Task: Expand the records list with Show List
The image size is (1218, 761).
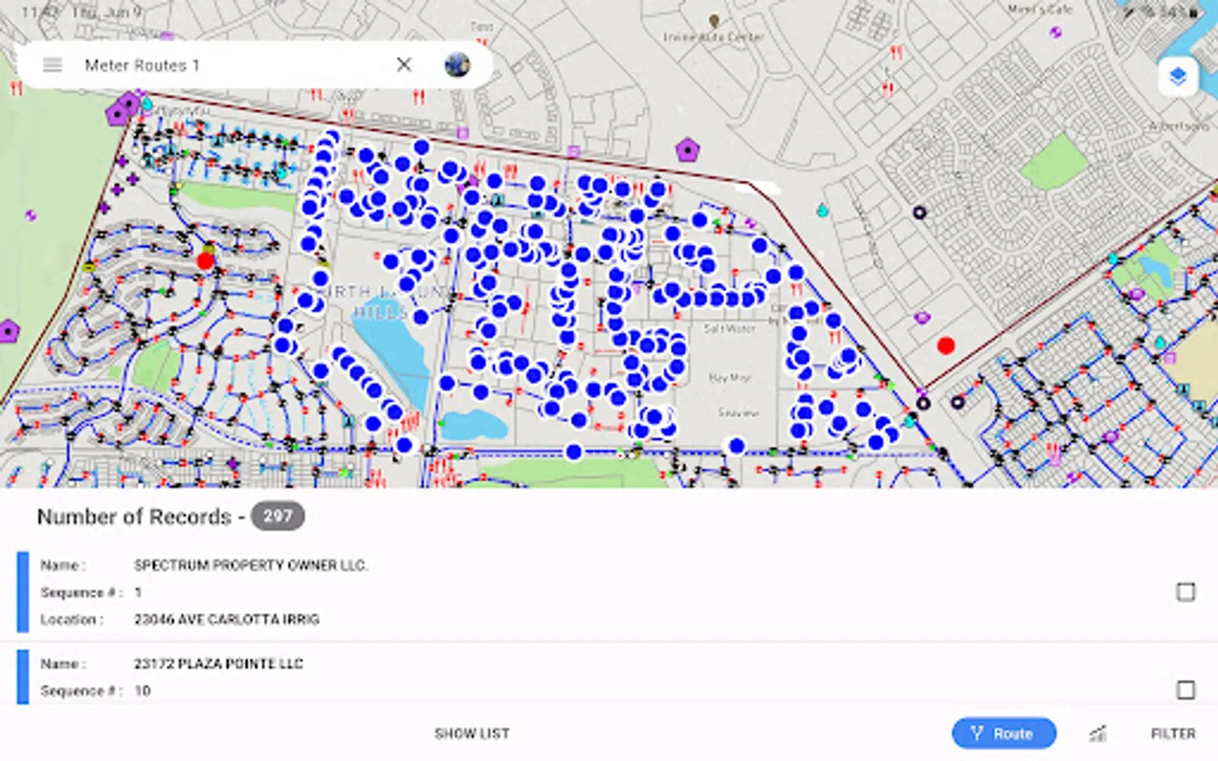Action: [x=472, y=733]
